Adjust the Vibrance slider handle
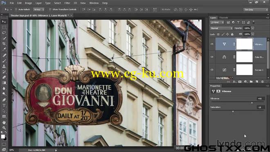The image size is (270, 152). click(x=252, y=103)
